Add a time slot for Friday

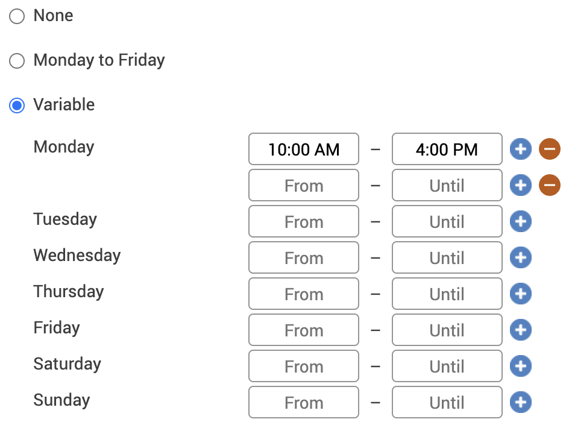tap(521, 330)
